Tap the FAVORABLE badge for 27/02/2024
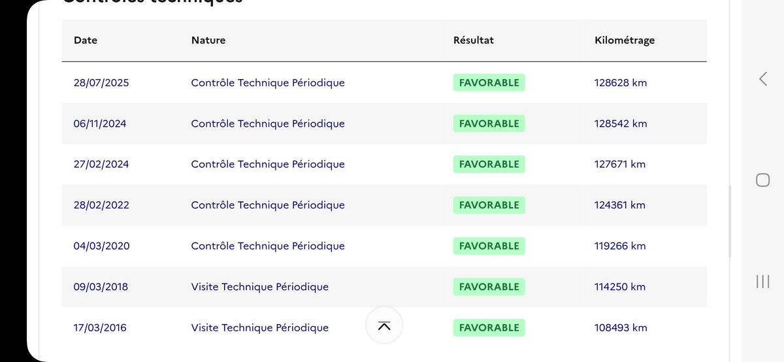The image size is (784, 362). click(489, 164)
